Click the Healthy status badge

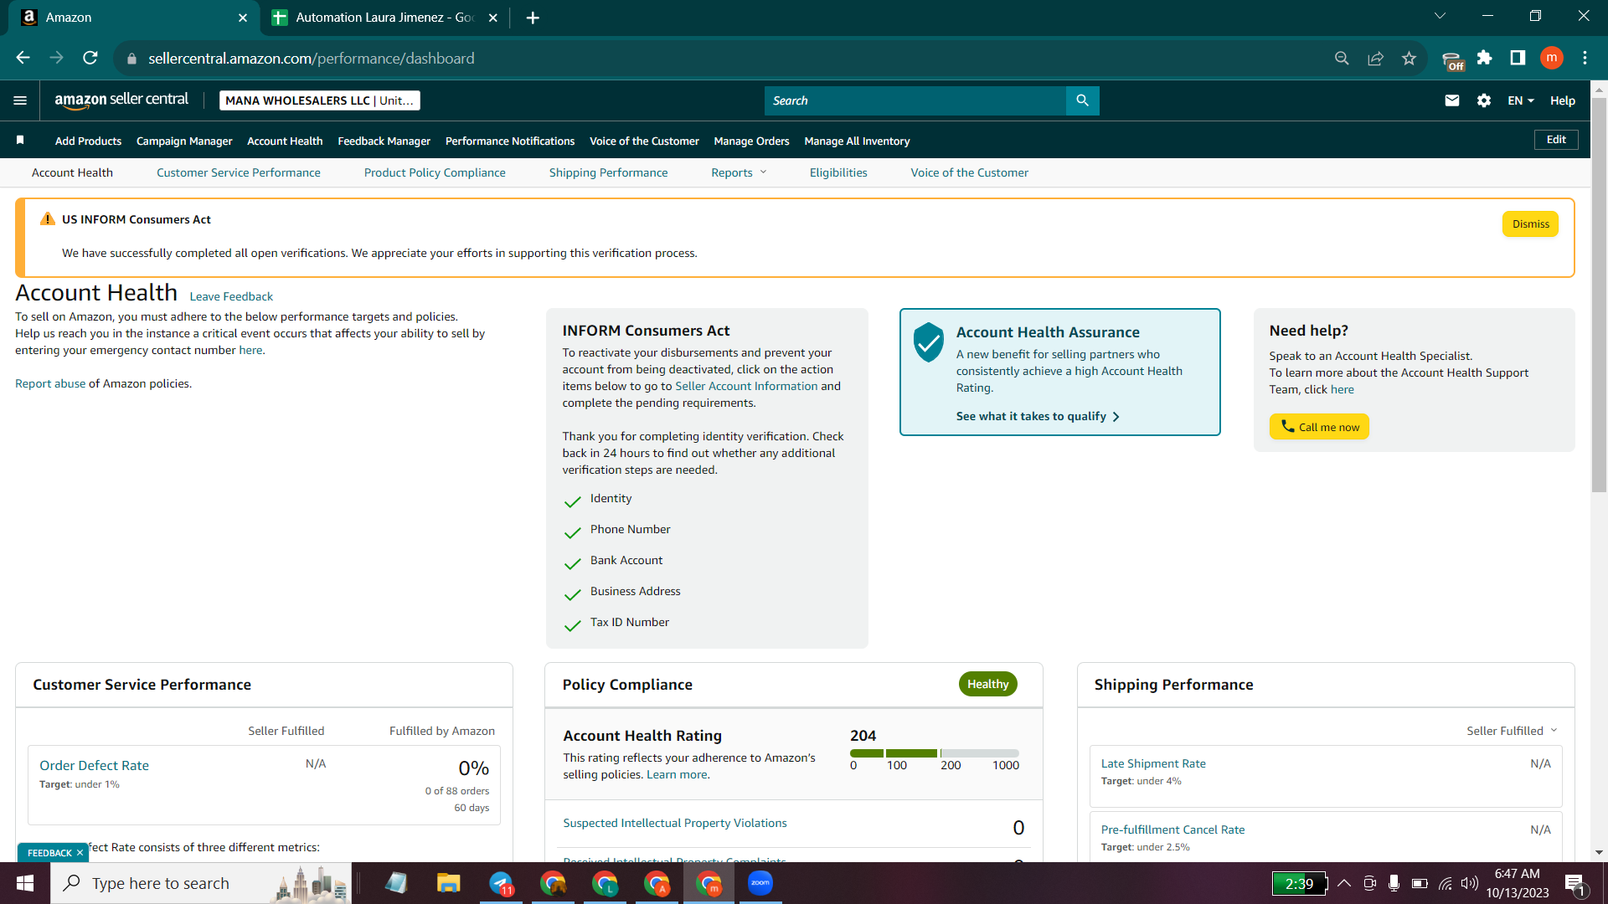(x=988, y=684)
